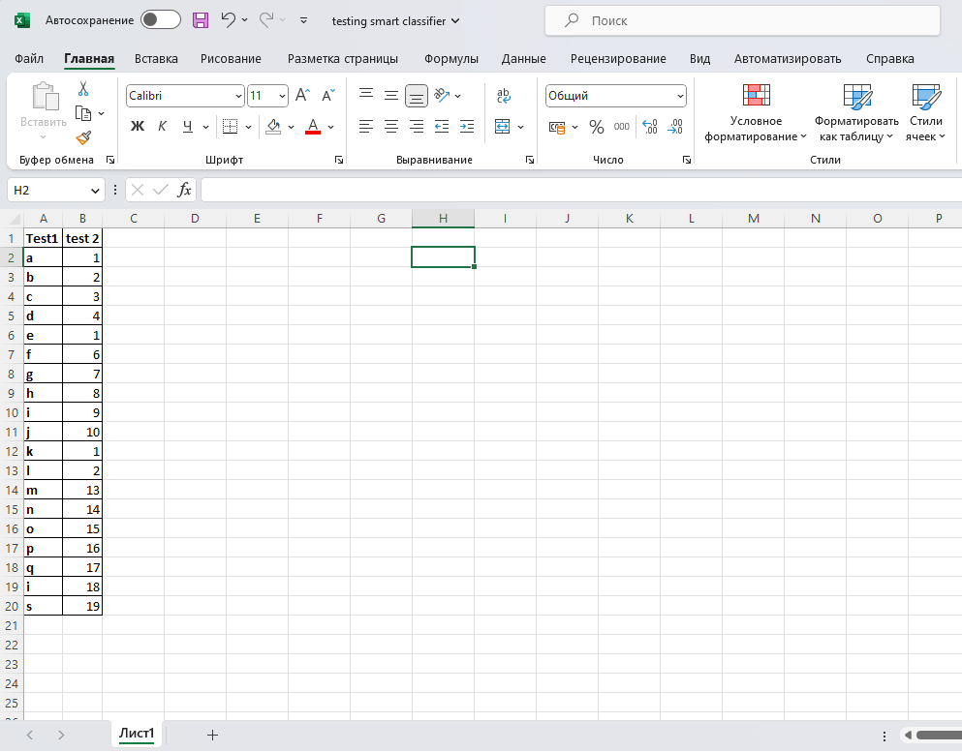Open the font size 11 dropdown
Screen dimensions: 962x752
pyautogui.click(x=282, y=96)
